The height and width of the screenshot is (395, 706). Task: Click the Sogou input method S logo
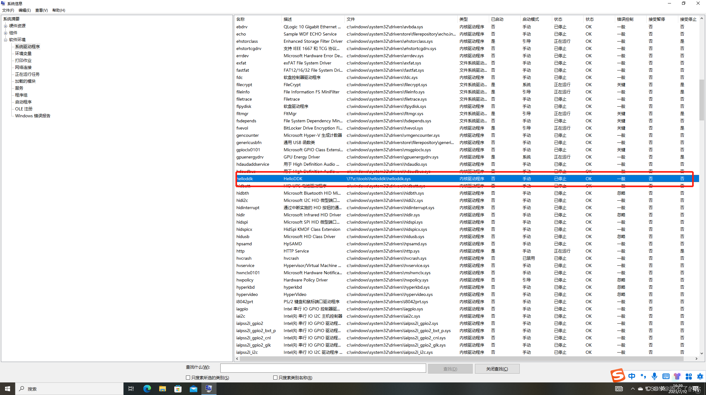click(617, 375)
